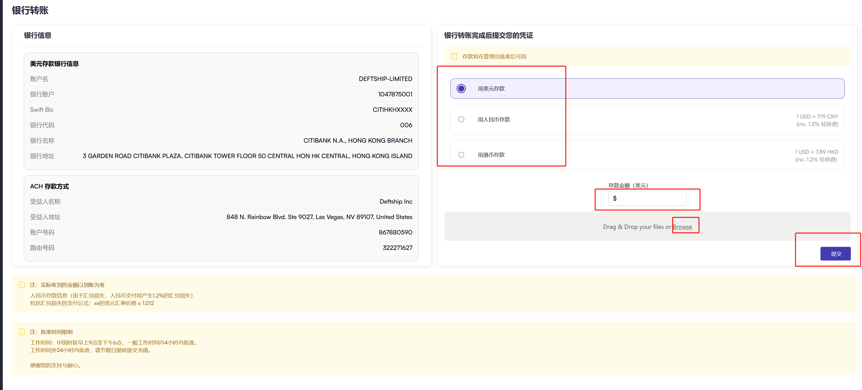This screenshot has width=862, height=390.
Task: Click the 存款金额 dollar input field
Action: tap(647, 199)
